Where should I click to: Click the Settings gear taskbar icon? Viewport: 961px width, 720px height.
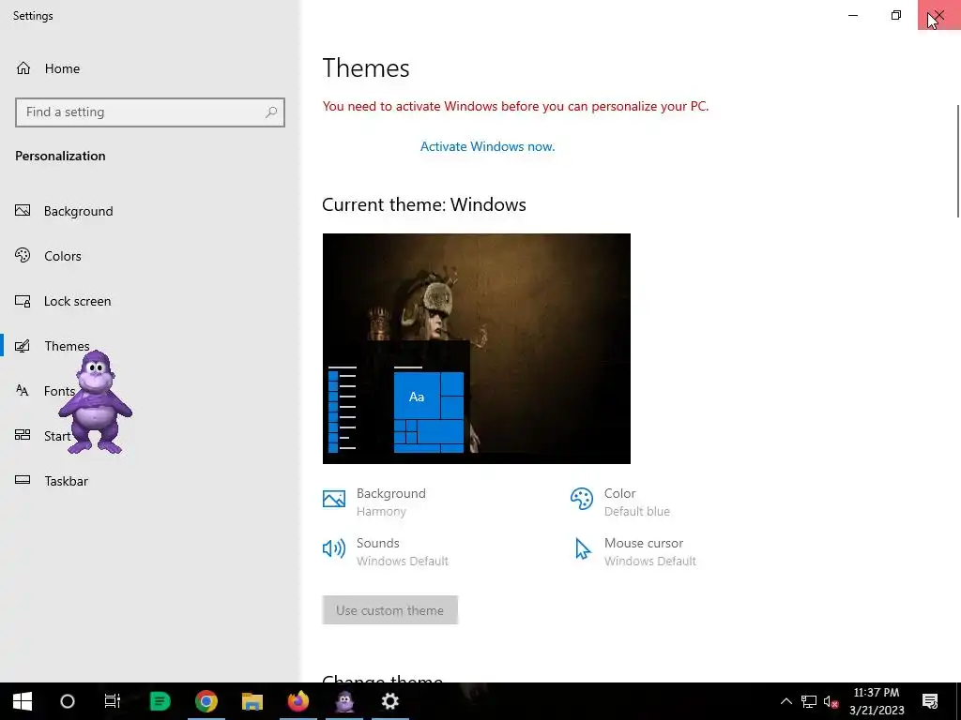pyautogui.click(x=390, y=701)
